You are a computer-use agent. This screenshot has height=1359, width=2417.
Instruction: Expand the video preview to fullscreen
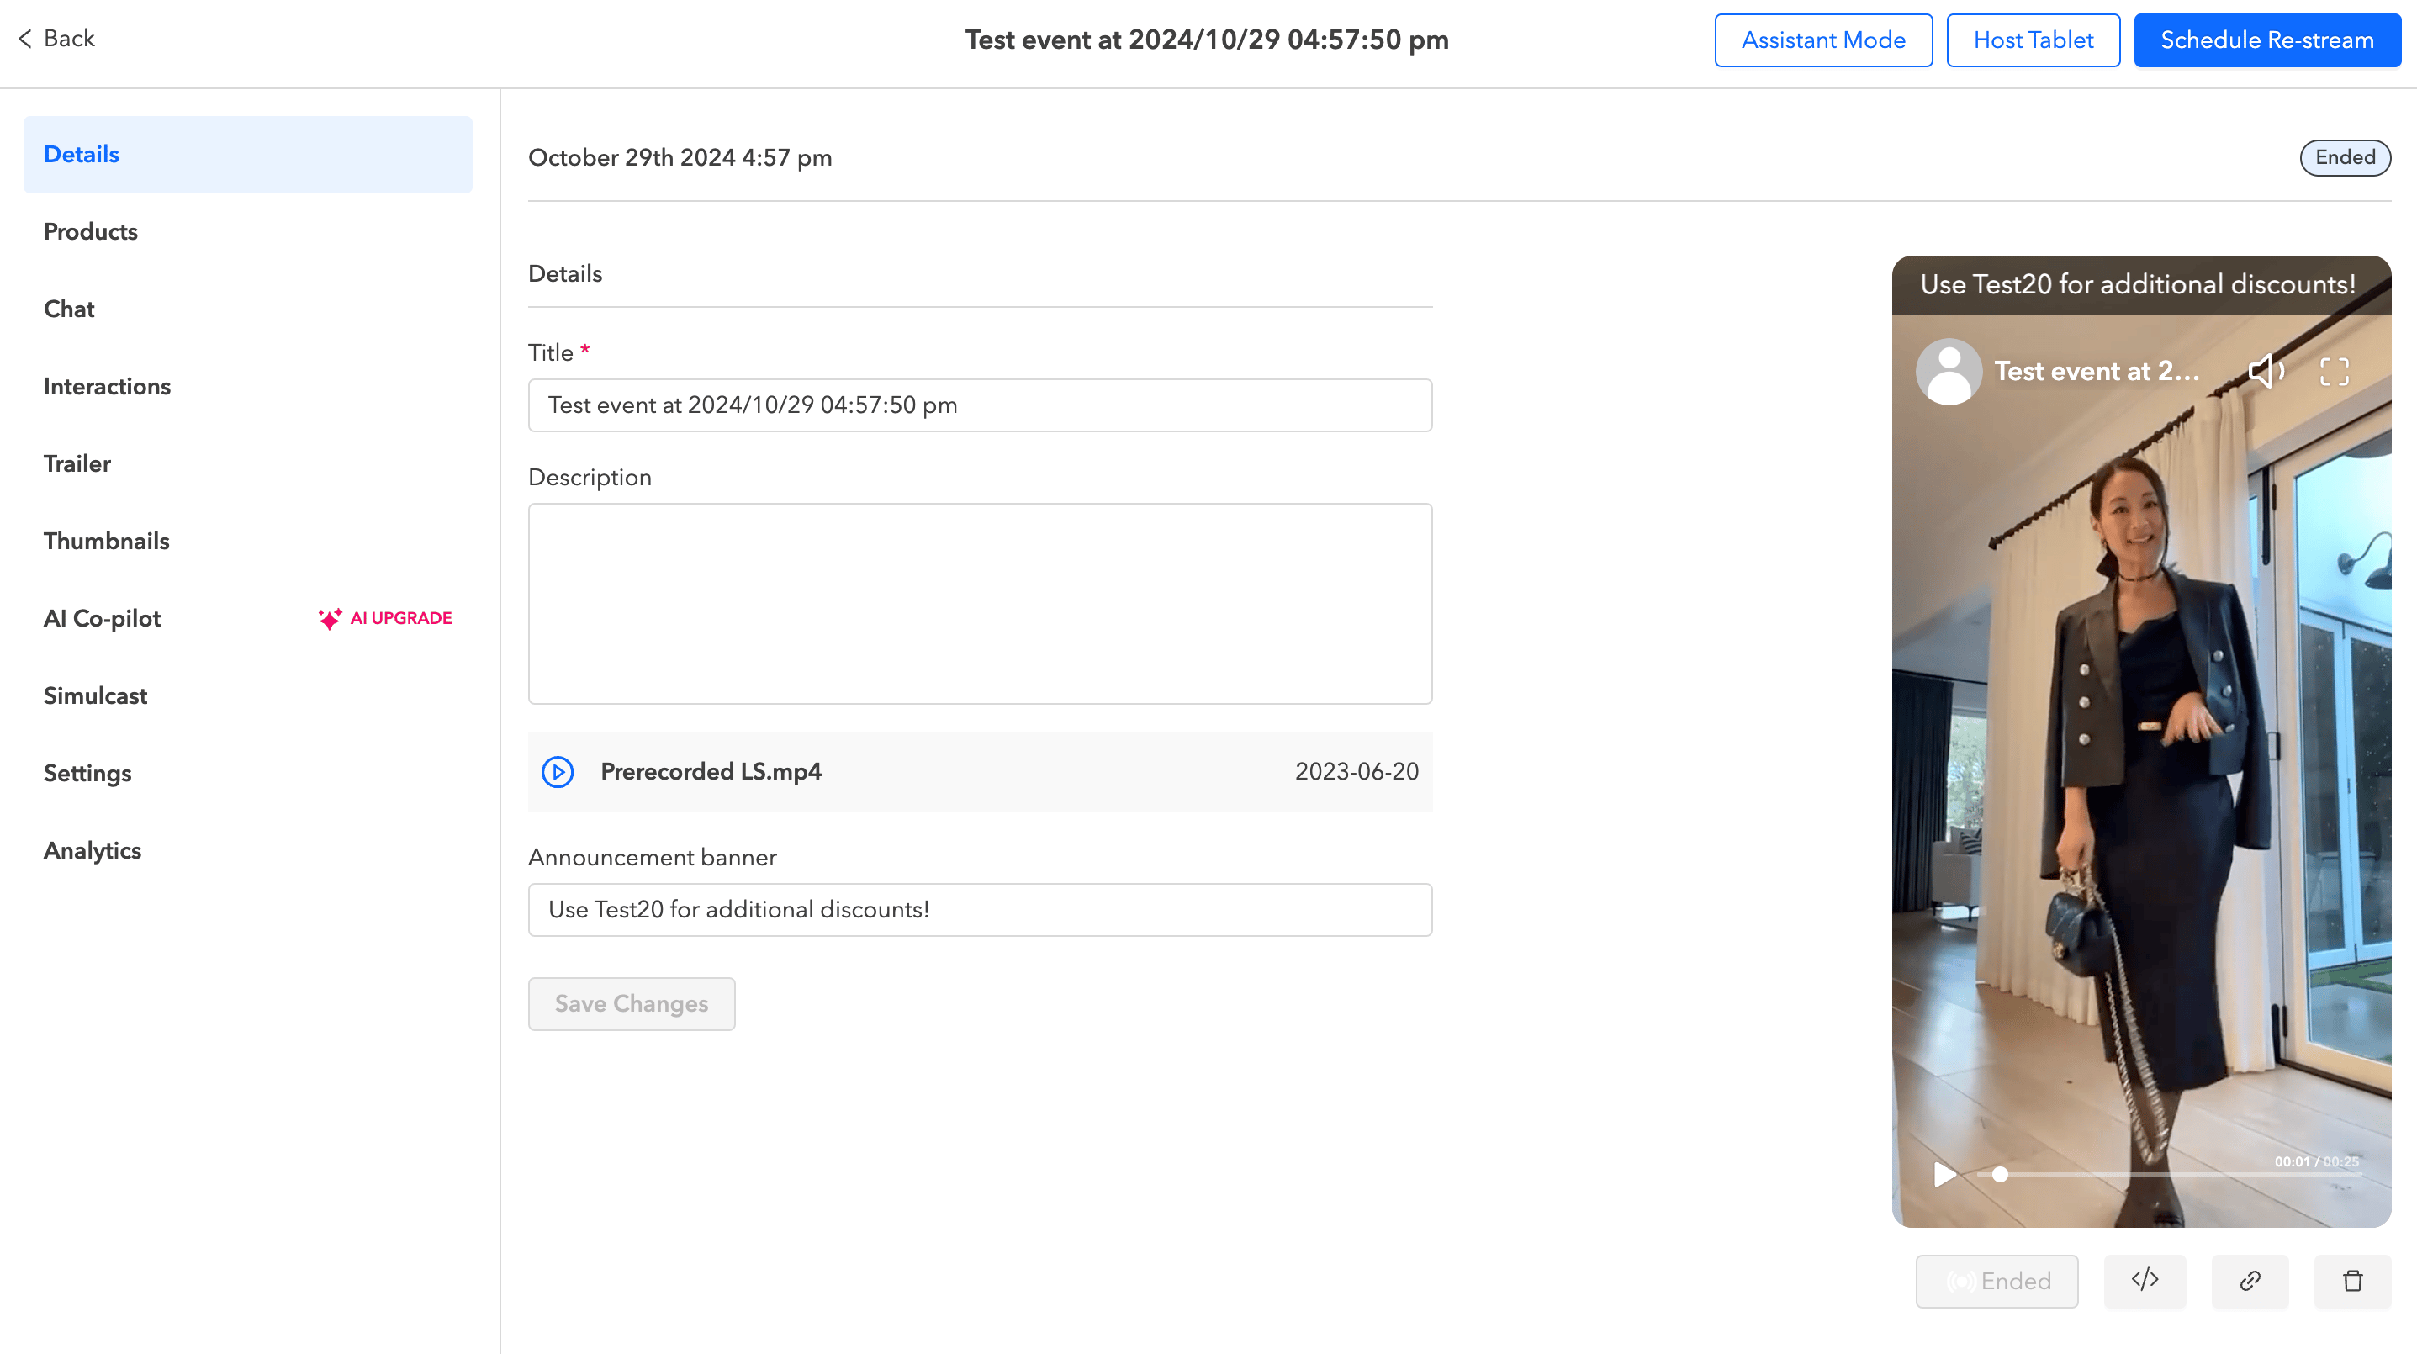click(x=2334, y=372)
